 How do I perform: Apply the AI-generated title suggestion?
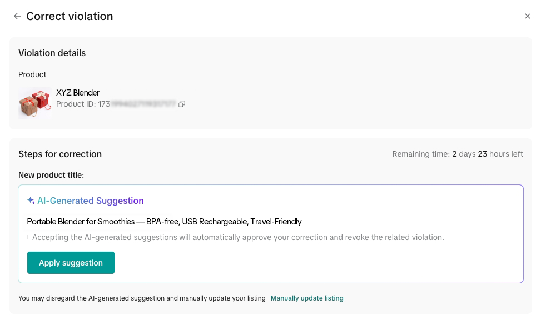(x=71, y=263)
